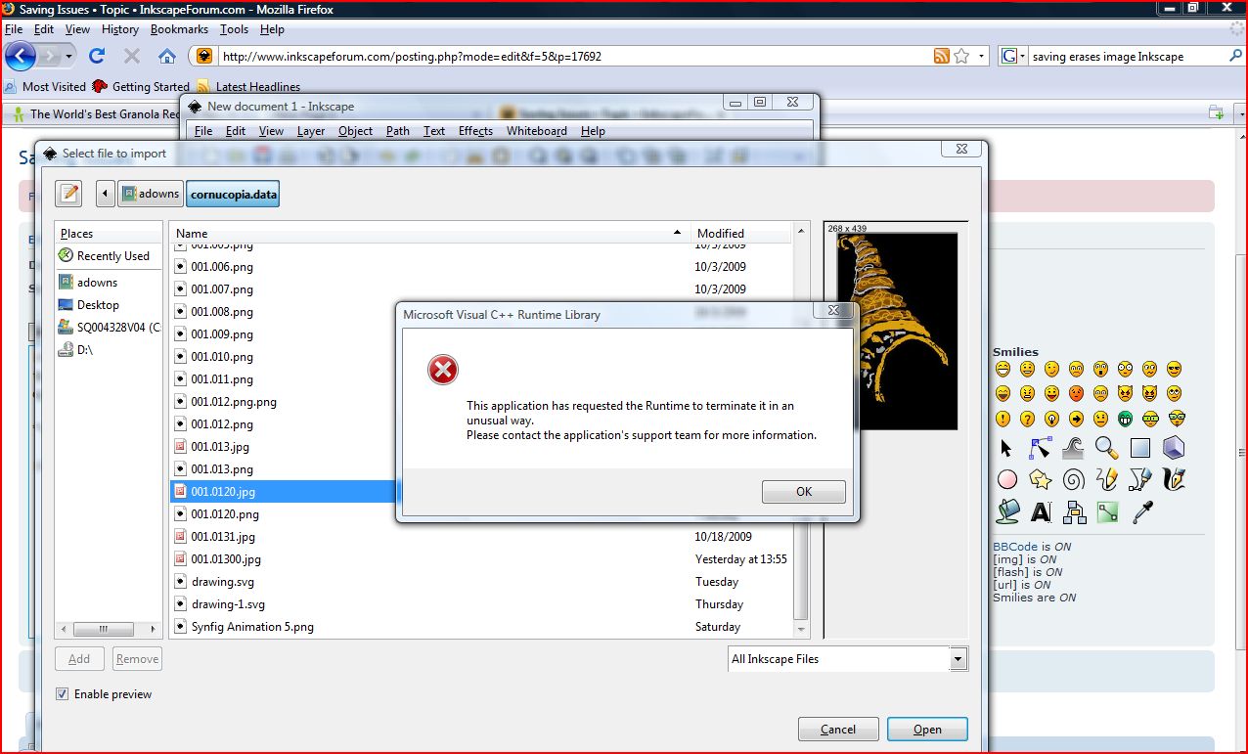Select Desktop in the Places sidebar
Screen dimensions: 1248x754
click(x=98, y=305)
